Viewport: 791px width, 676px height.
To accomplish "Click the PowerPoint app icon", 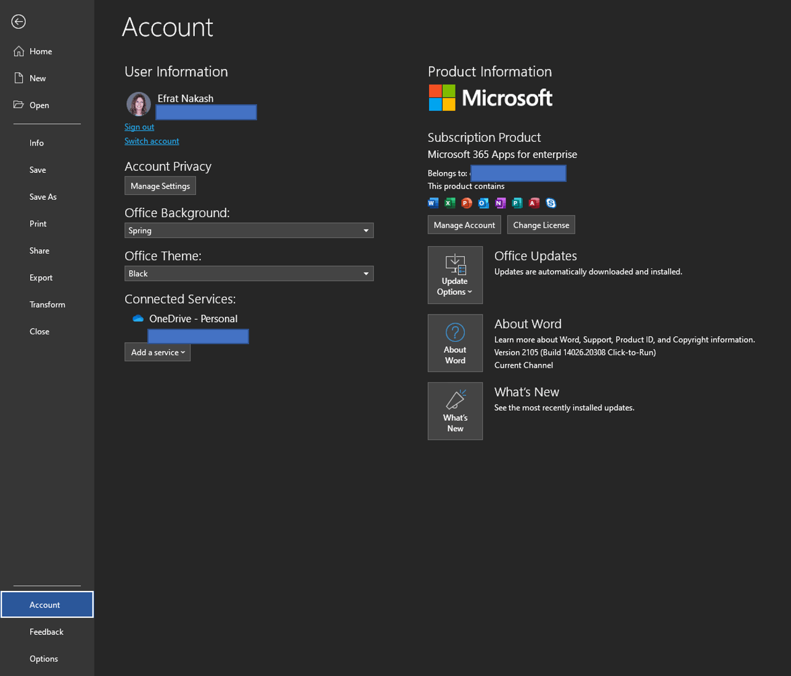I will click(467, 203).
